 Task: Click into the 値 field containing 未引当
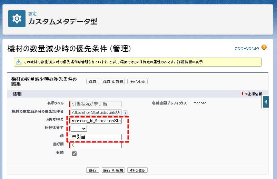[x=96, y=137]
